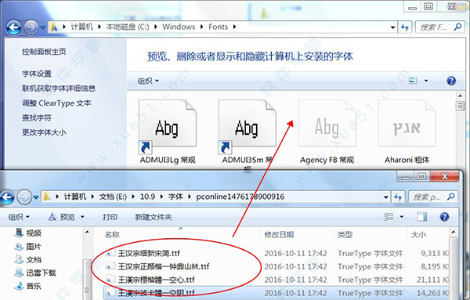Click Fonts list scrollbar thumb

(x=460, y=106)
